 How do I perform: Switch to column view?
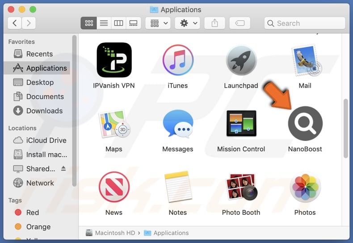[118, 23]
